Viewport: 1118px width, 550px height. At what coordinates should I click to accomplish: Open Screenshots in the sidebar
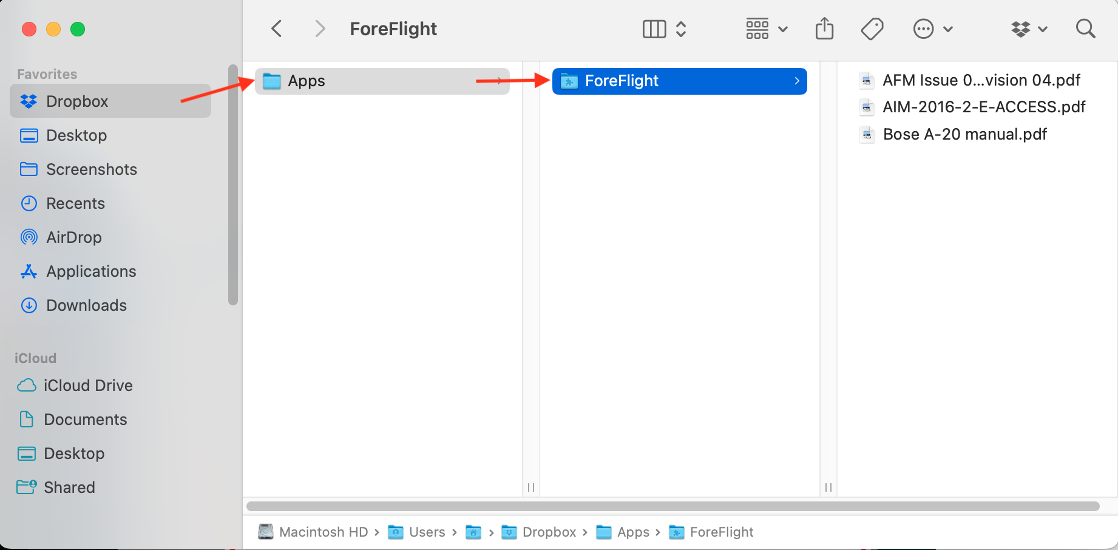pos(110,169)
